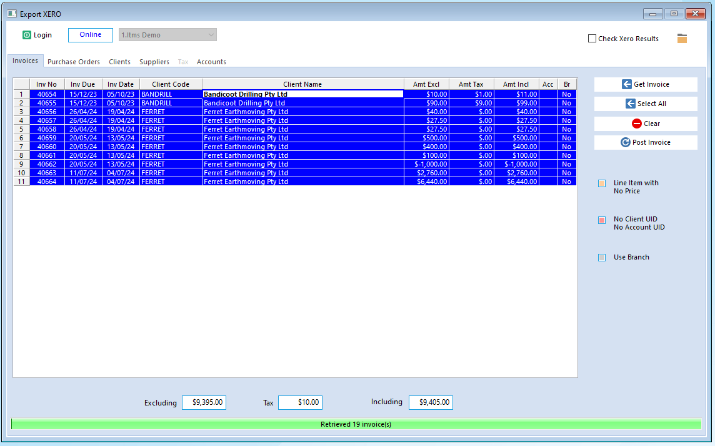This screenshot has width=715, height=446.
Task: Switch to the Invoices tab
Action: pyautogui.click(x=25, y=61)
